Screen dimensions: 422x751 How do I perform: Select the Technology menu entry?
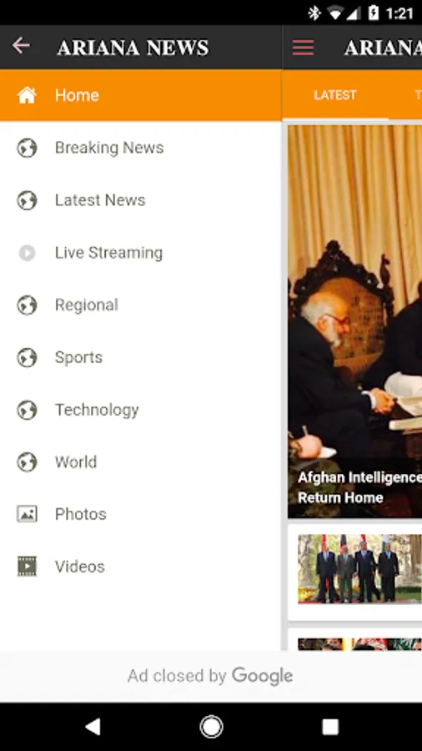(140, 410)
